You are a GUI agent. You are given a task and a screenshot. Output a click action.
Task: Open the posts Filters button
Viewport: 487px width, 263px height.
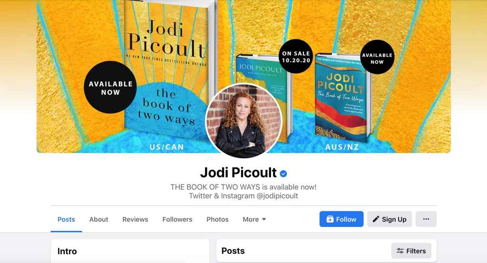(x=411, y=251)
